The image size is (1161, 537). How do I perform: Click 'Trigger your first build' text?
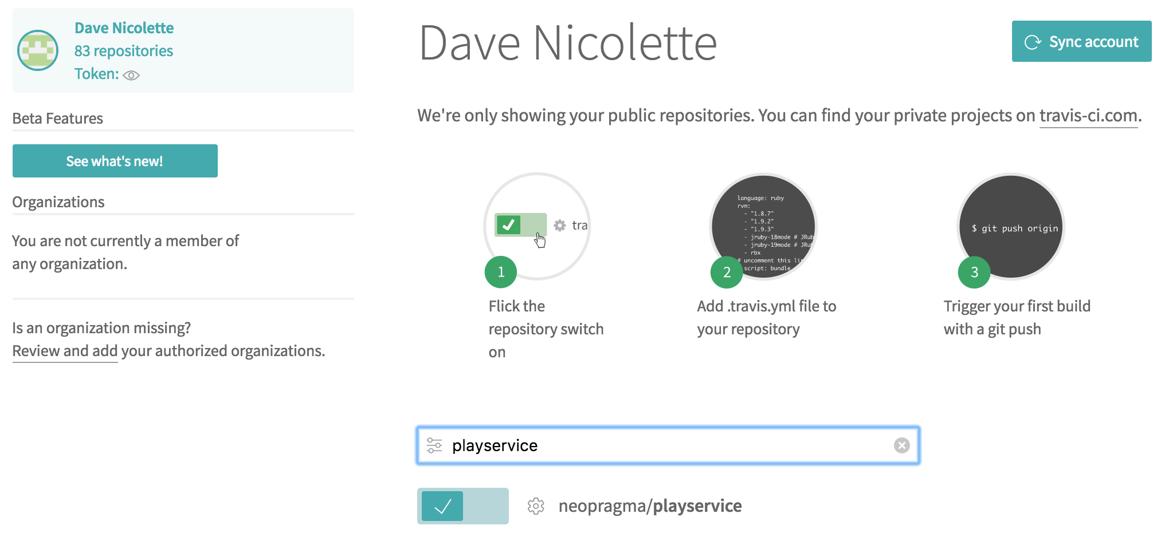(1017, 306)
